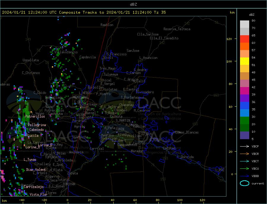Click the L_Asuncion label
Screen dimensions: 267x204
(148, 58)
